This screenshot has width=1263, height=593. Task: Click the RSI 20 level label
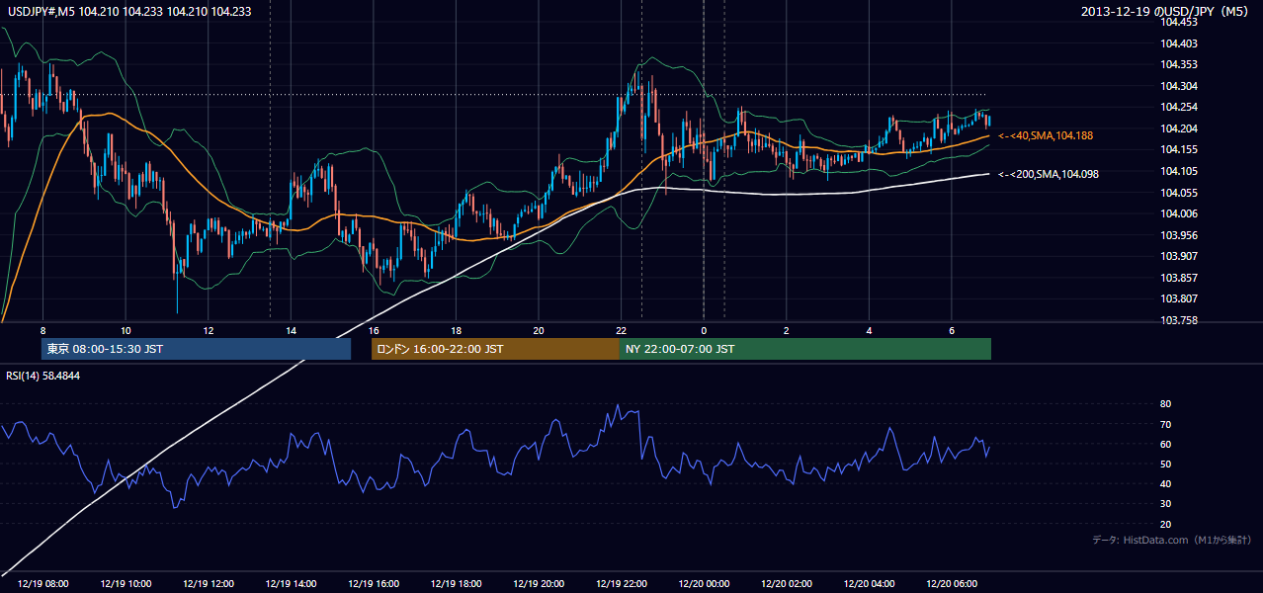(x=1165, y=524)
